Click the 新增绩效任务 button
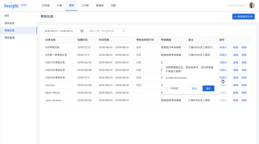Screen dimensions: 259x144 click(x=243, y=16)
